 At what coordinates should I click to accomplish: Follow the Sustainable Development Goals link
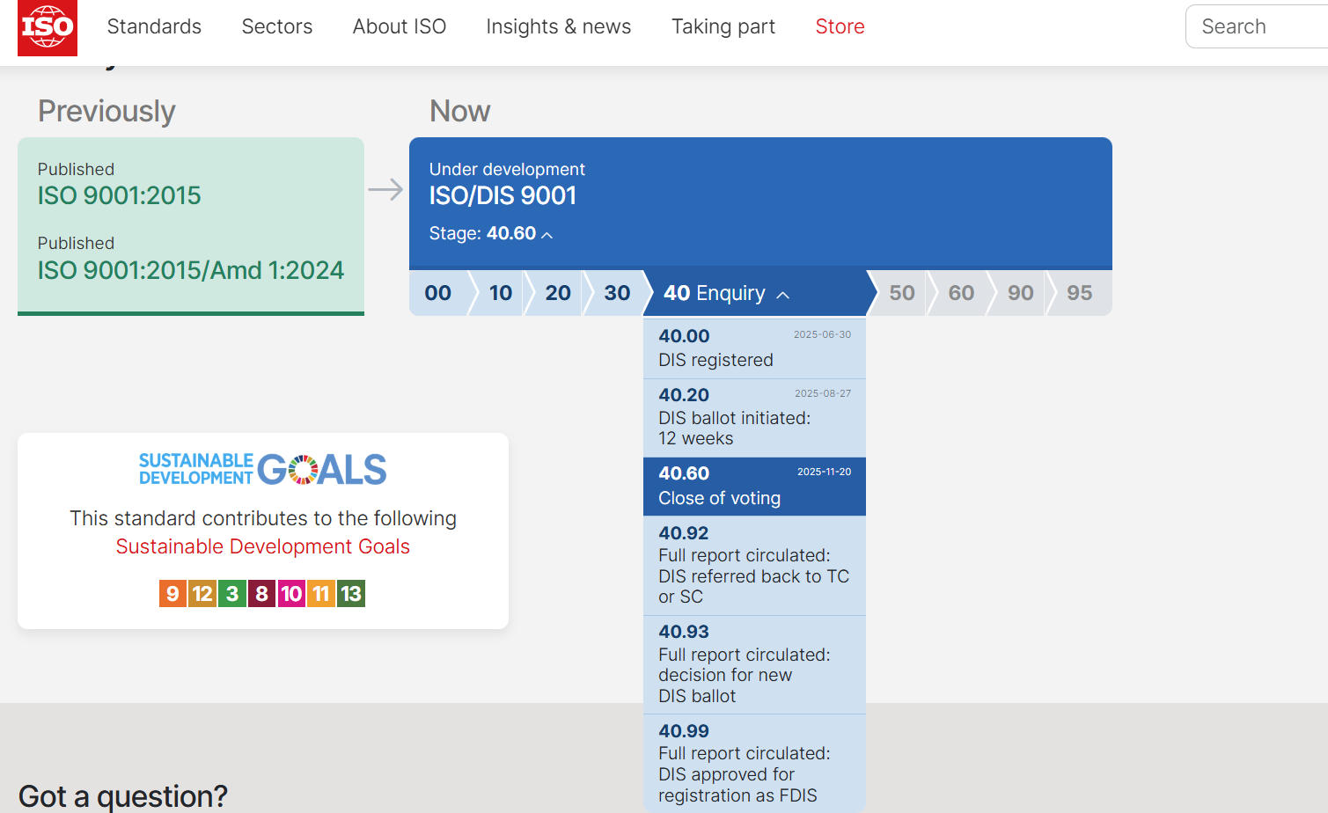[x=262, y=546]
